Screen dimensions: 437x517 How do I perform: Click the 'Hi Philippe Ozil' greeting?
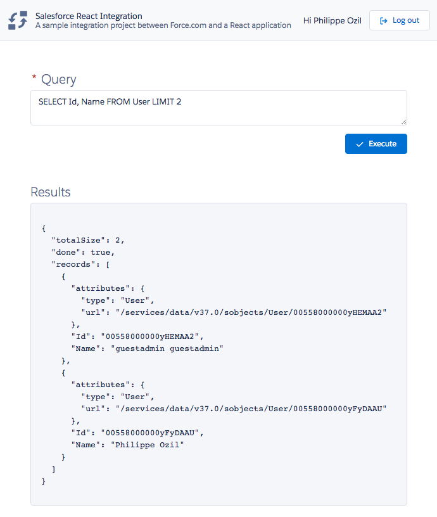[332, 20]
